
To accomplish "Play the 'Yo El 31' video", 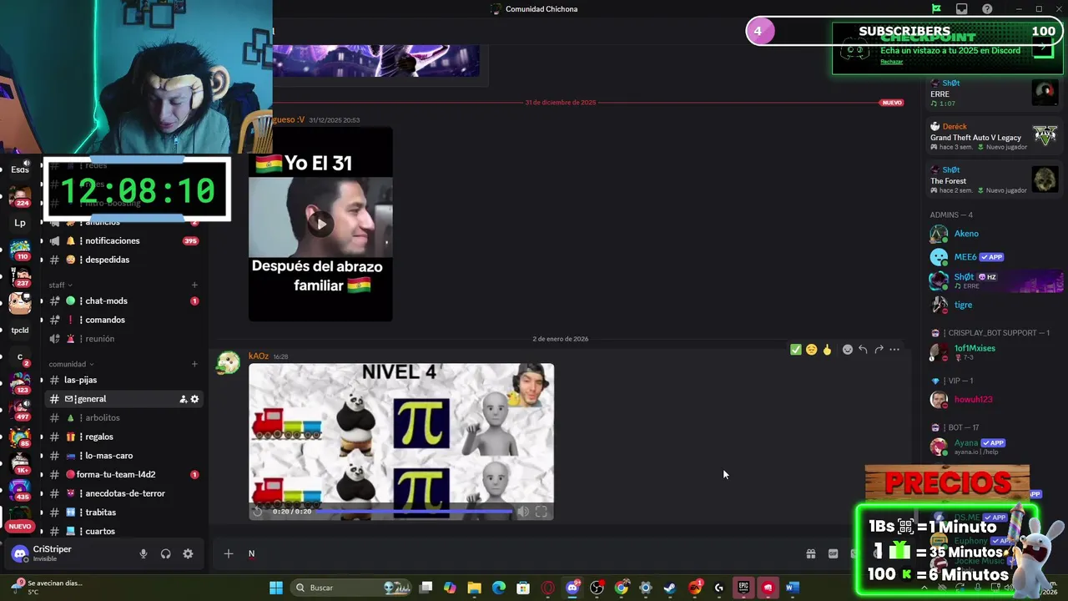I will [320, 223].
